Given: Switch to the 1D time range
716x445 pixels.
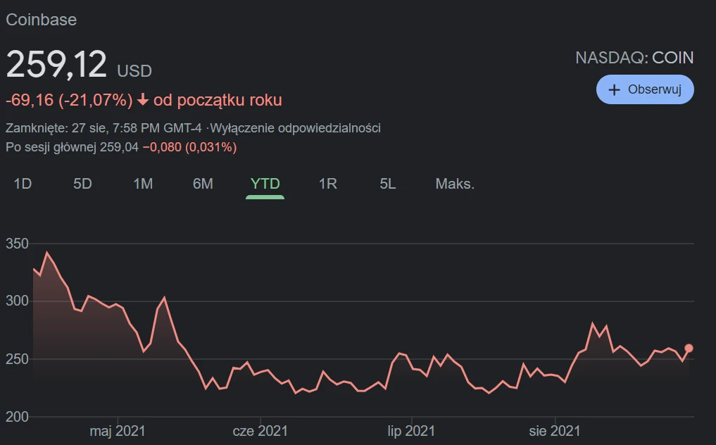Looking at the screenshot, I should coord(23,184).
